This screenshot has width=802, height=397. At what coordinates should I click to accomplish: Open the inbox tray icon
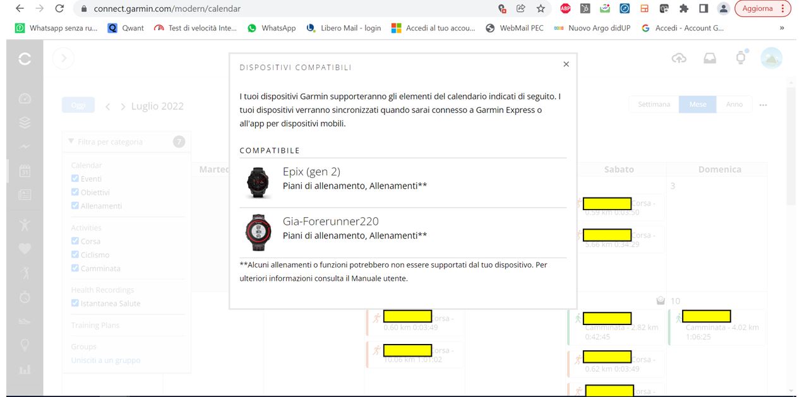(710, 59)
